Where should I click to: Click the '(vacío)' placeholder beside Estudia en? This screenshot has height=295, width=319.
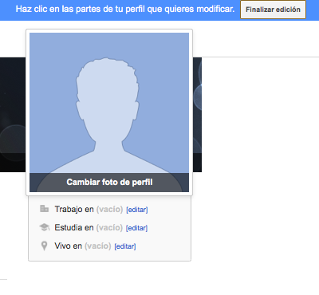point(109,228)
